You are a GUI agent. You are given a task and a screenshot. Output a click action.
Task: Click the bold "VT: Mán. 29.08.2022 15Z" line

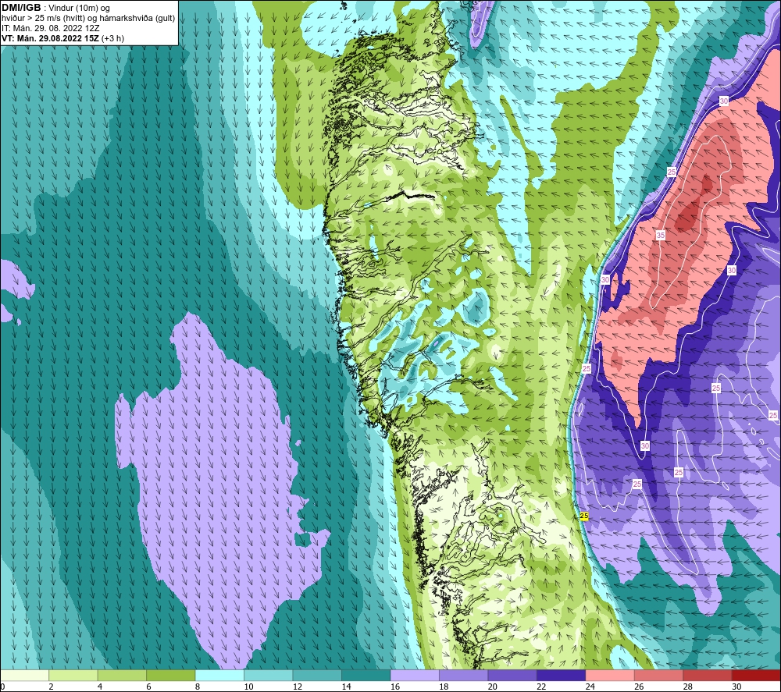pyautogui.click(x=50, y=38)
